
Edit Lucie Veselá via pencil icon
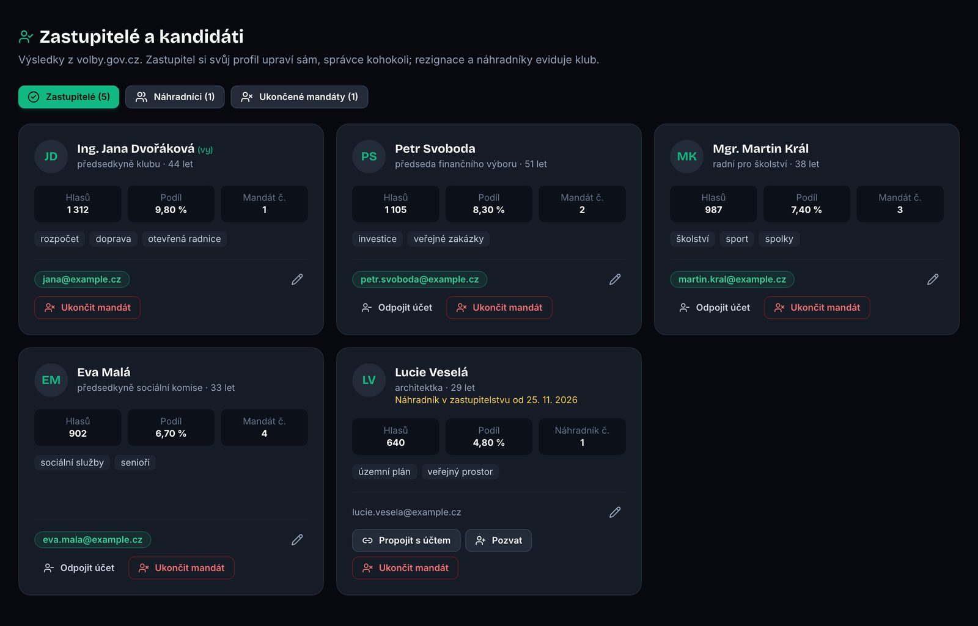pyautogui.click(x=615, y=512)
